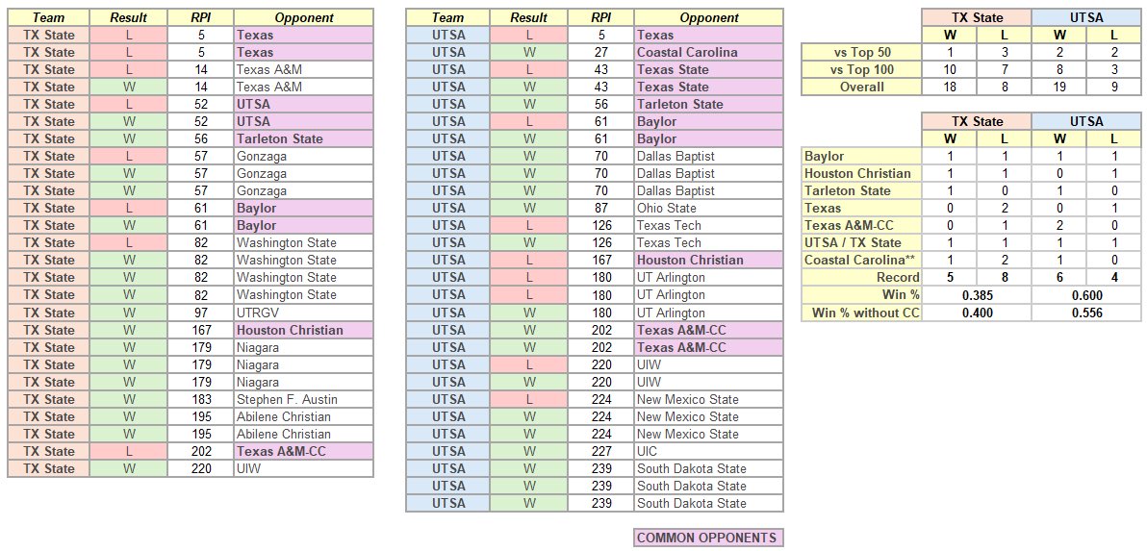The image size is (1147, 551).
Task: Click the 'Overall' row label
Action: 862,87
